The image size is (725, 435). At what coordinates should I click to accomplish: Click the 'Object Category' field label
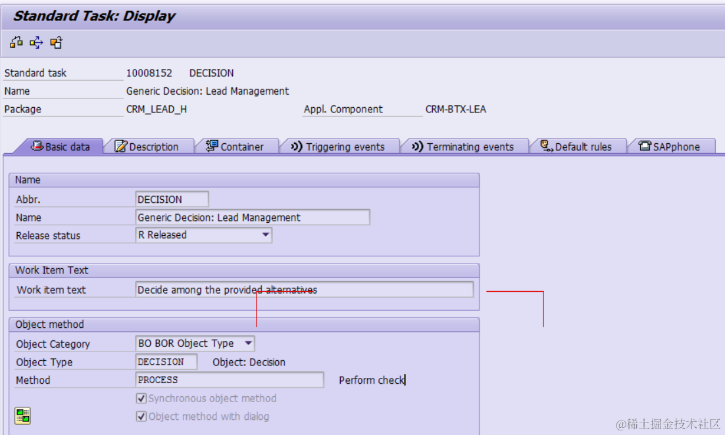click(53, 344)
